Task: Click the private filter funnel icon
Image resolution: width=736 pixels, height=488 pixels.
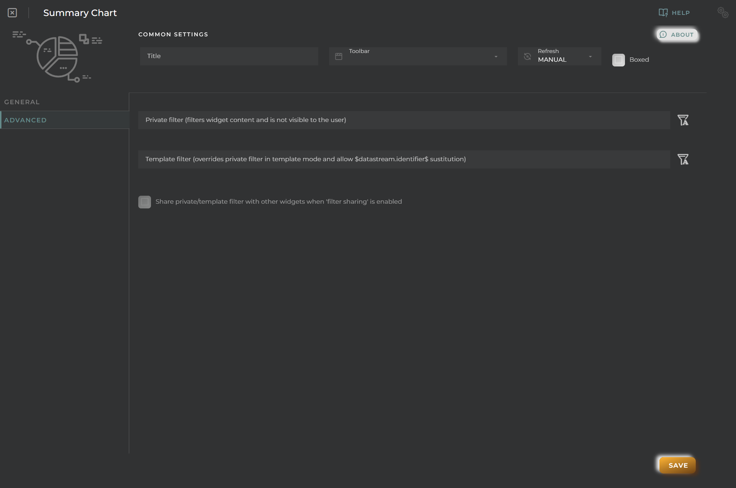Action: point(683,120)
